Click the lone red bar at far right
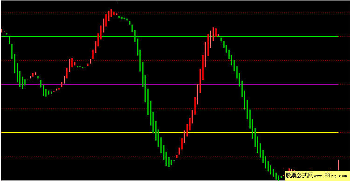The image size is (350, 181). pyautogui.click(x=339, y=165)
